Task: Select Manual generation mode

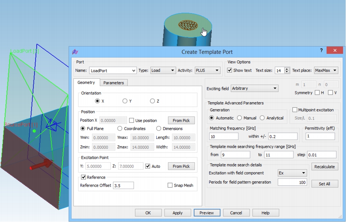Action: tap(239, 118)
